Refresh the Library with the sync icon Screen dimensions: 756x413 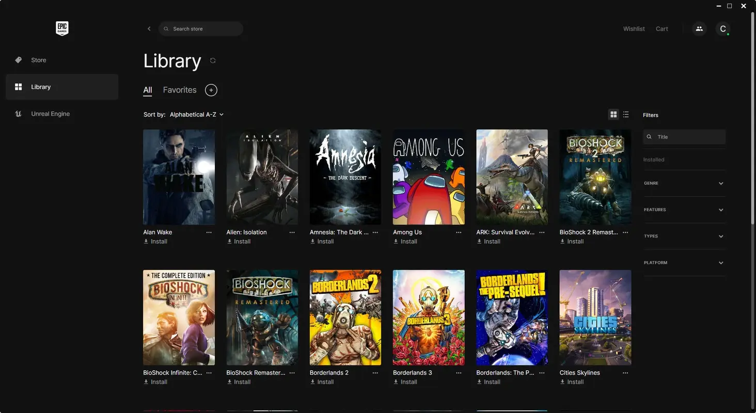212,60
